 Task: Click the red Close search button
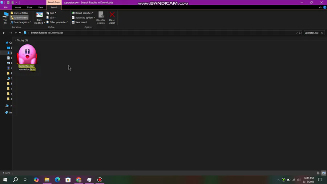(x=112, y=18)
